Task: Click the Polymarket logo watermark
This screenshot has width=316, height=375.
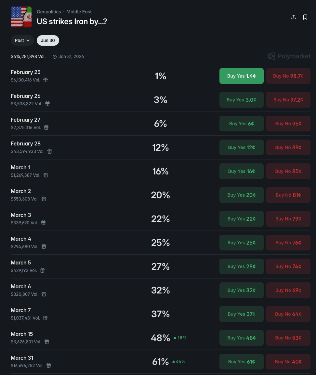Action: pyautogui.click(x=289, y=56)
